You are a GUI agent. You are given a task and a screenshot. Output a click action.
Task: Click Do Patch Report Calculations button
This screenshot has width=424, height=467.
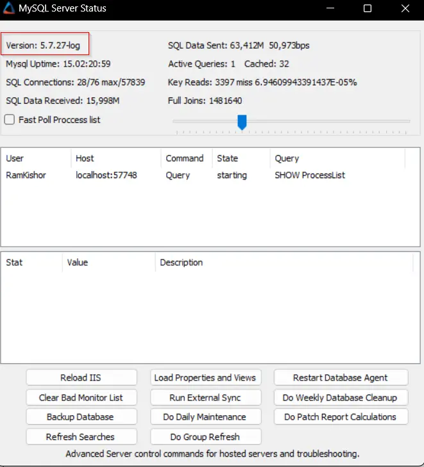341,417
